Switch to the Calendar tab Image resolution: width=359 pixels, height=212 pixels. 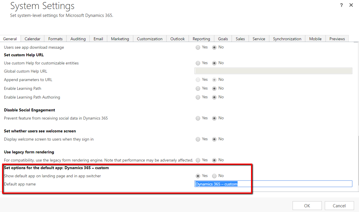(32, 39)
